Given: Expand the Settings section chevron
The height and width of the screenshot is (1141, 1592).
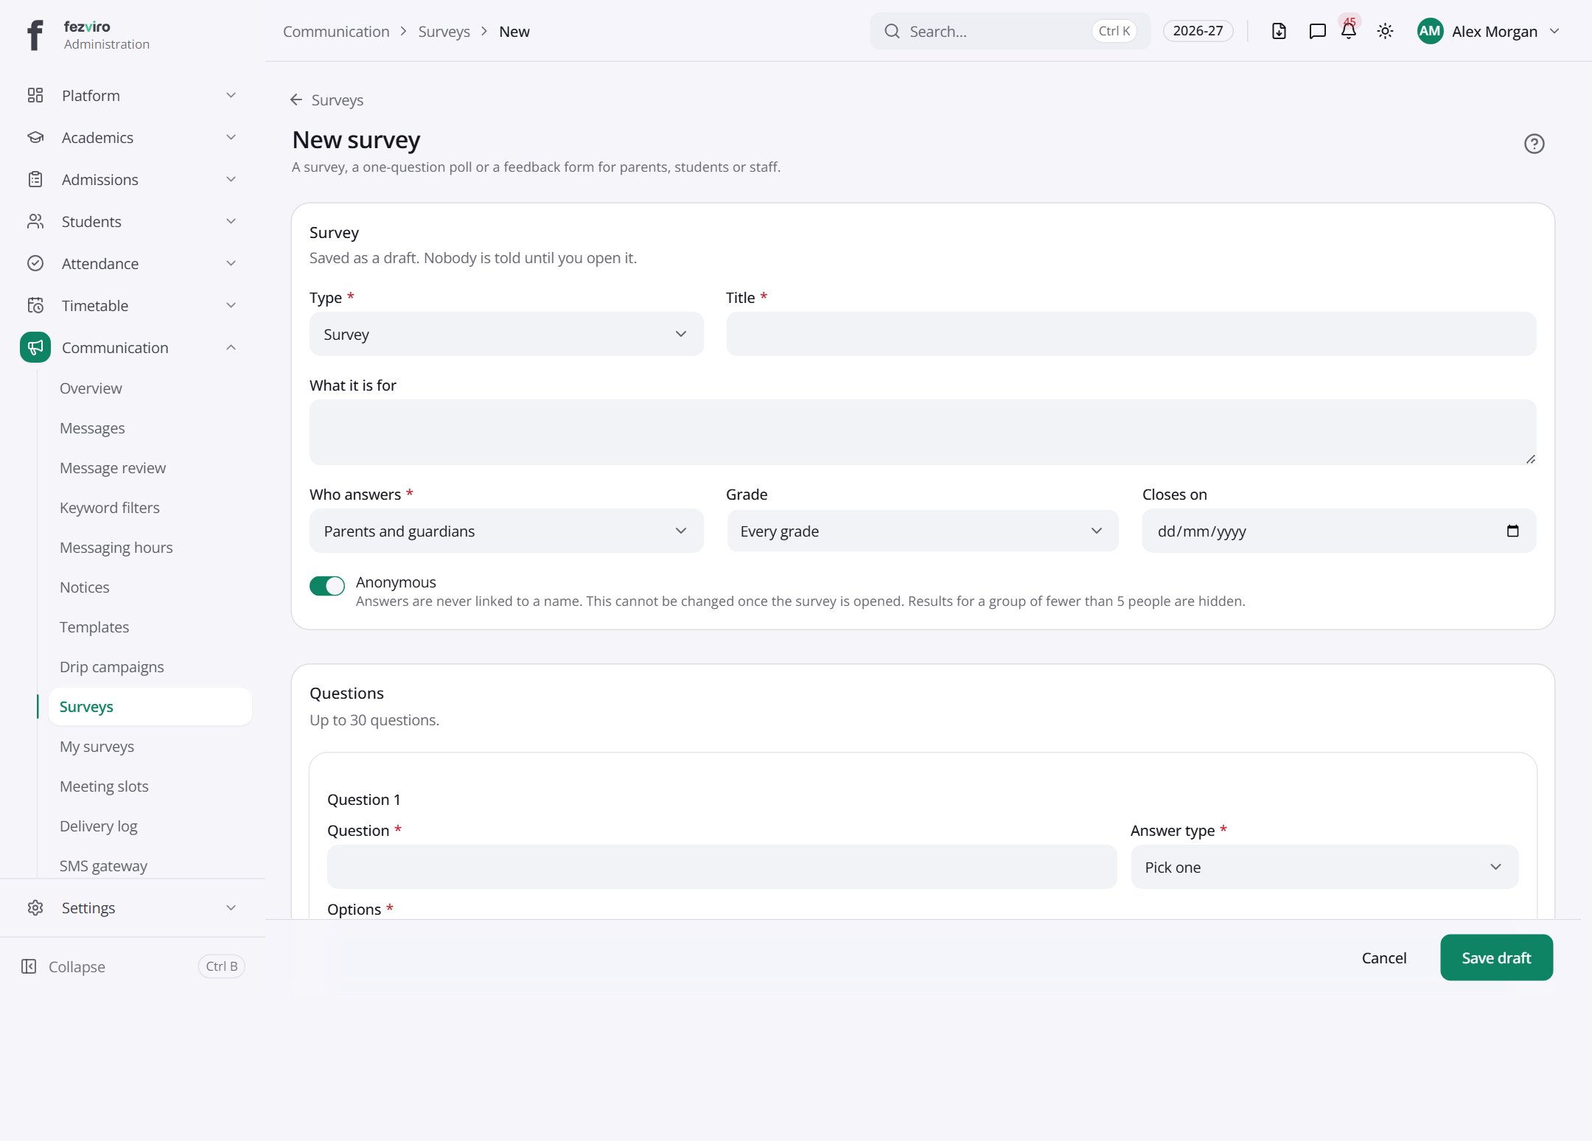Looking at the screenshot, I should click(x=231, y=907).
